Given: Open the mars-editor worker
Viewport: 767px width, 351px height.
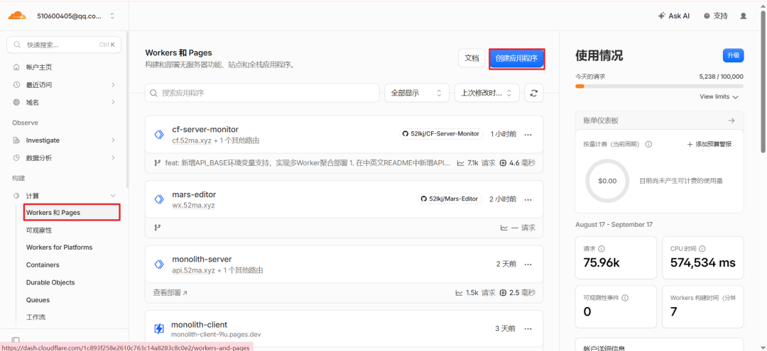Looking at the screenshot, I should click(194, 194).
